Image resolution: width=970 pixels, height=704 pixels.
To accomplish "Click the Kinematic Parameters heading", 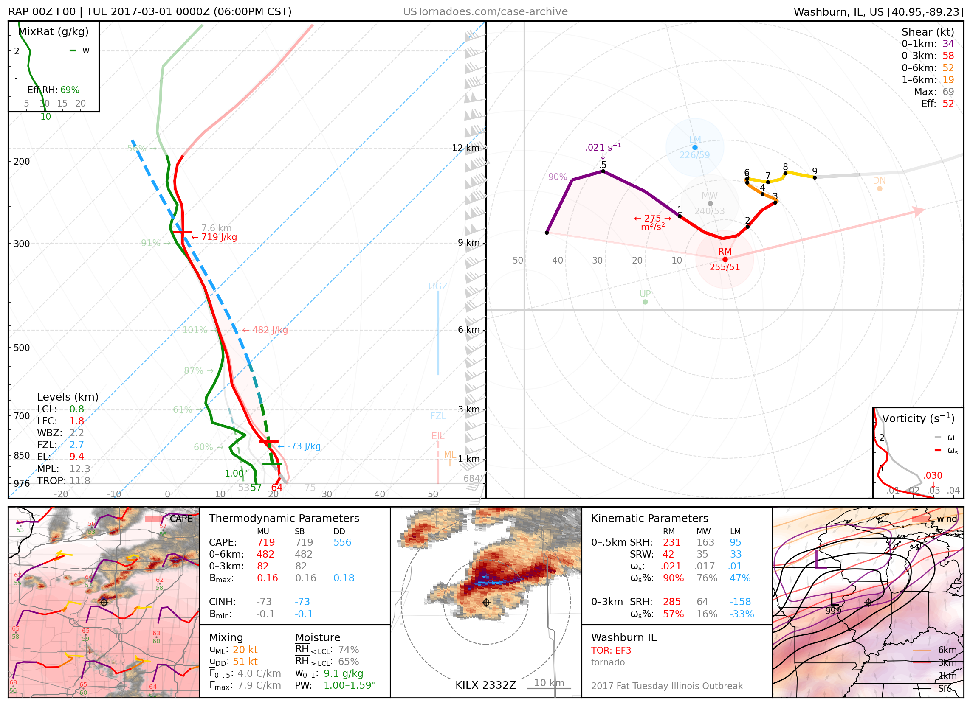I will 650,519.
